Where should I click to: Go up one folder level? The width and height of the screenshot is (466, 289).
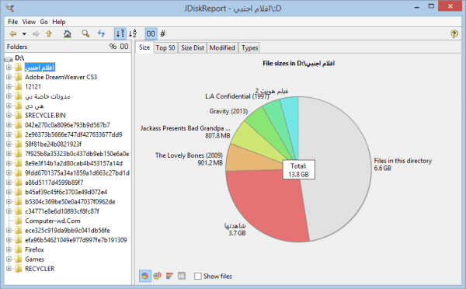click(49, 34)
